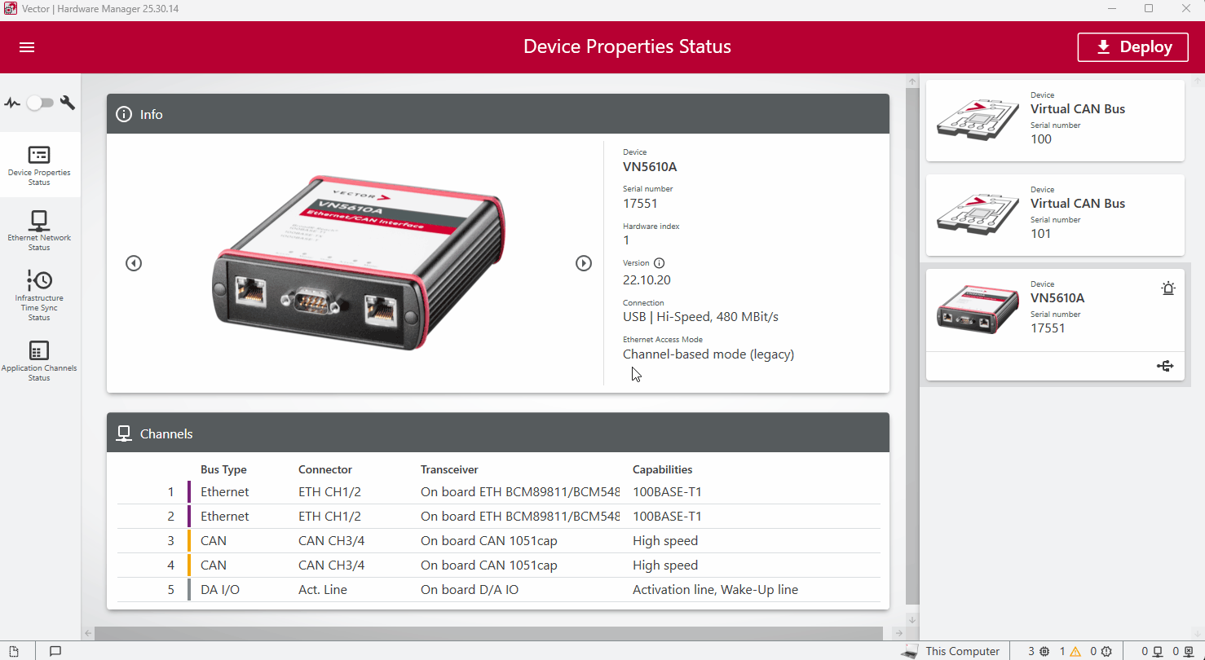1205x660 pixels.
Task: Click This Computer in status bar
Action: click(951, 651)
